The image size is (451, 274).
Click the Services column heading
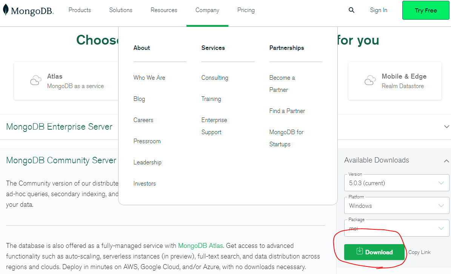pyautogui.click(x=213, y=48)
